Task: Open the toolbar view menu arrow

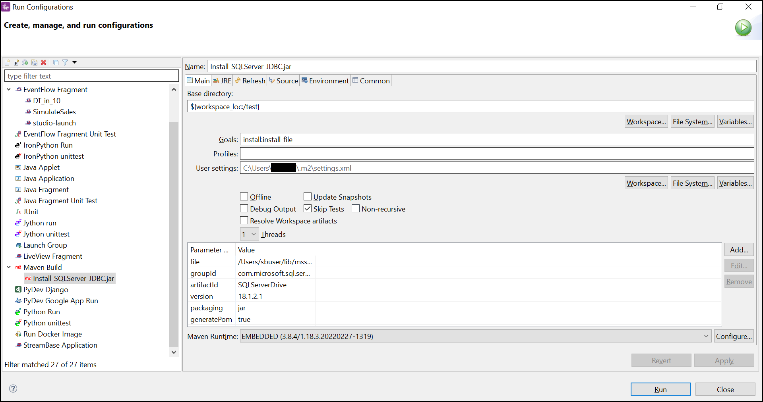Action: [74, 62]
